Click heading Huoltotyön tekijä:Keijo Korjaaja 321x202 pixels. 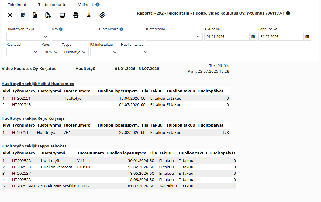(33, 118)
